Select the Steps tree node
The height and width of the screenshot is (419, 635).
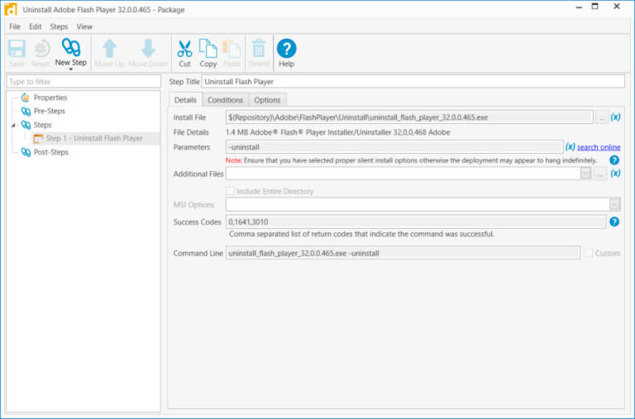[42, 125]
